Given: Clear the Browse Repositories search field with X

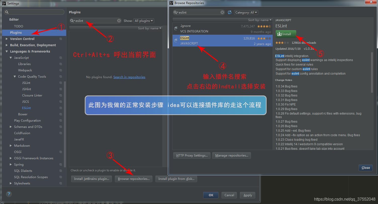Looking at the screenshot, I should (222, 12).
